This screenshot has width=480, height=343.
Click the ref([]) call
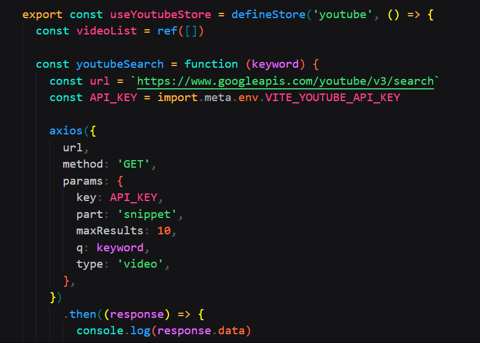coord(181,31)
